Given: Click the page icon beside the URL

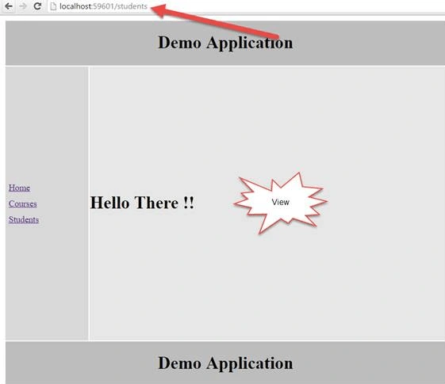Looking at the screenshot, I should [x=53, y=6].
